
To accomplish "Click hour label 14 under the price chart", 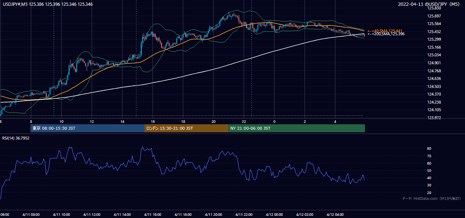I will (x=122, y=121).
